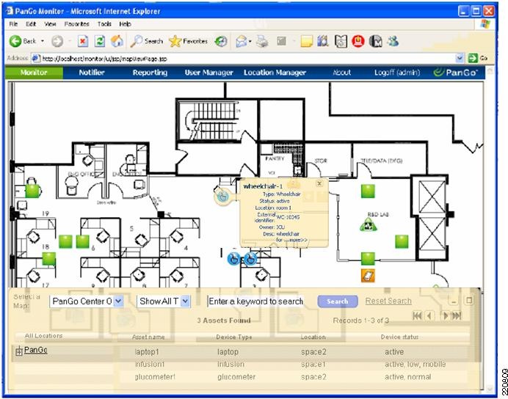Viewport: 508px width, 399px height.
Task: Switch to the Notifier tab
Action: (x=92, y=73)
